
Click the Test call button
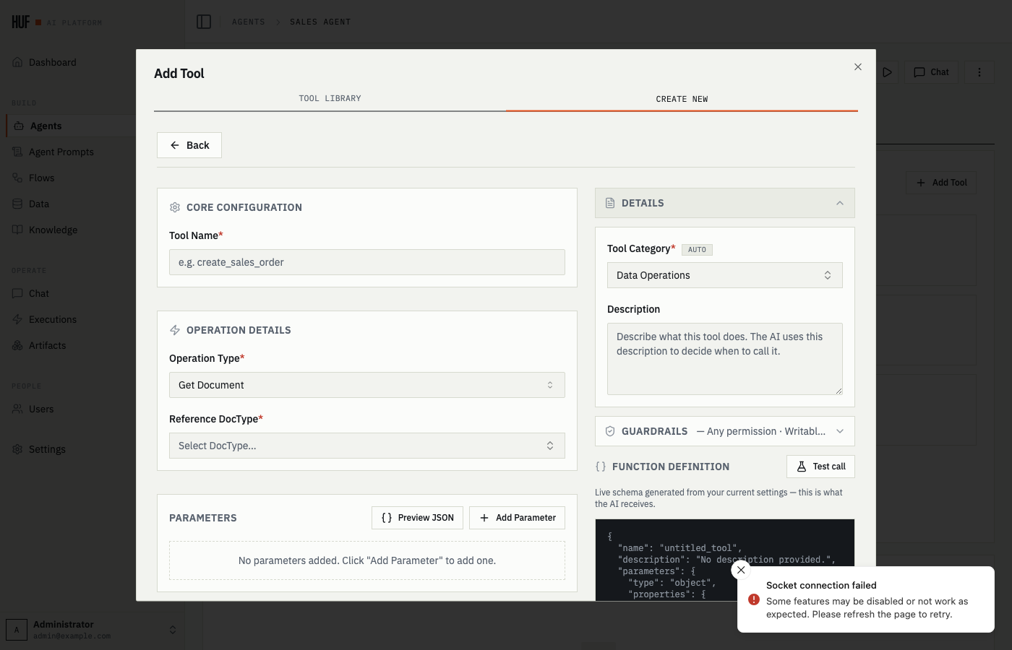820,467
